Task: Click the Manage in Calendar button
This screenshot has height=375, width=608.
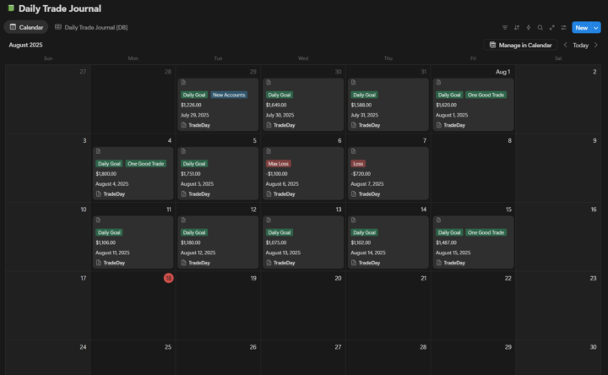Action: [x=521, y=45]
